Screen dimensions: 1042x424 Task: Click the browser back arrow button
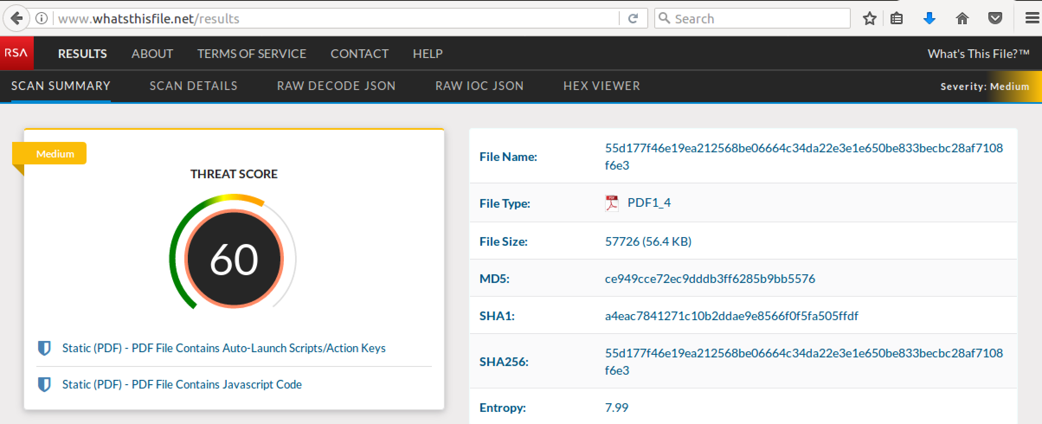pos(16,19)
